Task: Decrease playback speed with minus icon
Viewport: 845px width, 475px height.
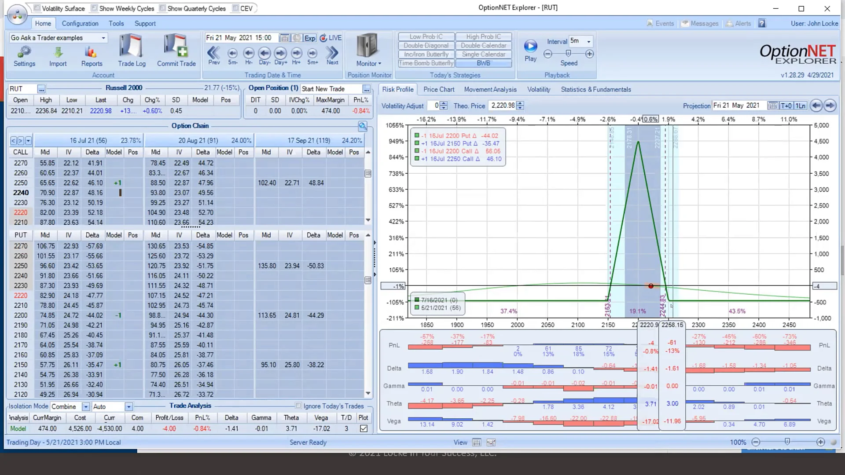Action: point(548,54)
